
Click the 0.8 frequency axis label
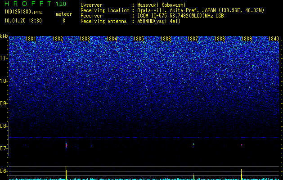tap(4, 126)
